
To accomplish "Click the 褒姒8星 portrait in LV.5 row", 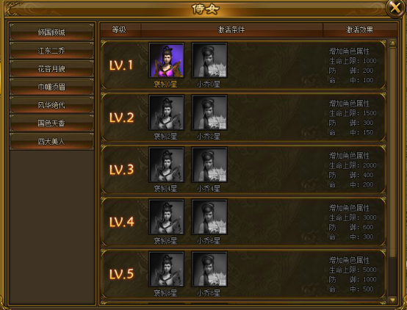I will (x=166, y=269).
